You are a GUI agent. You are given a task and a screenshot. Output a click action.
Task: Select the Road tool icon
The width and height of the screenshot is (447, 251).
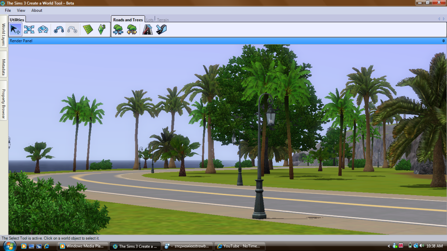pos(147,30)
